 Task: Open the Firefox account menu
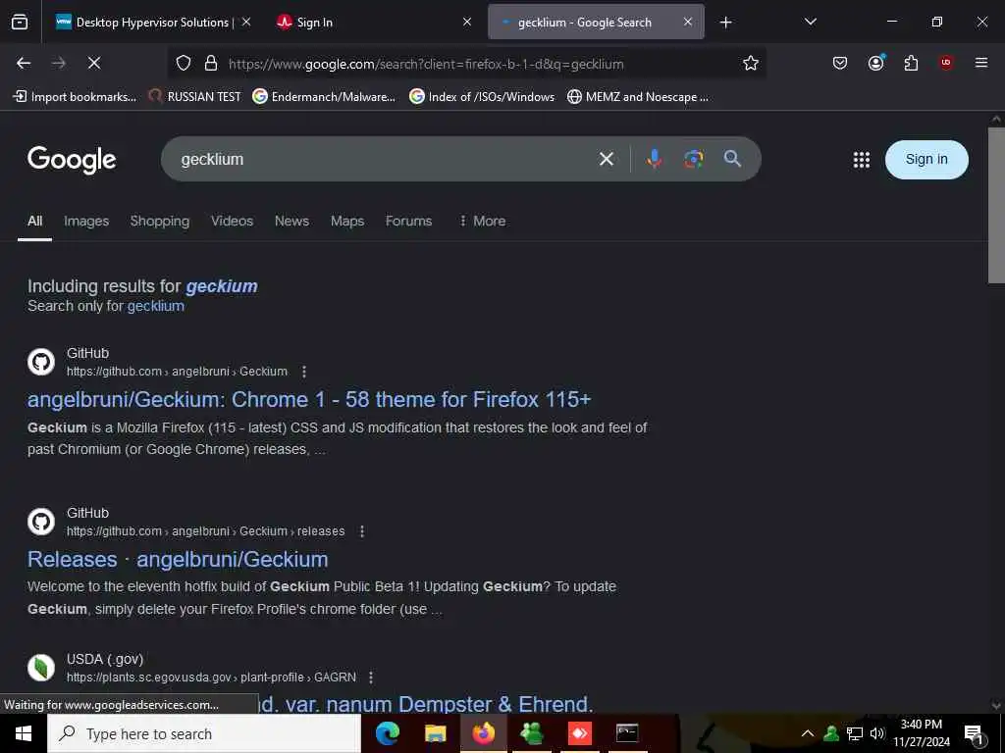(876, 63)
